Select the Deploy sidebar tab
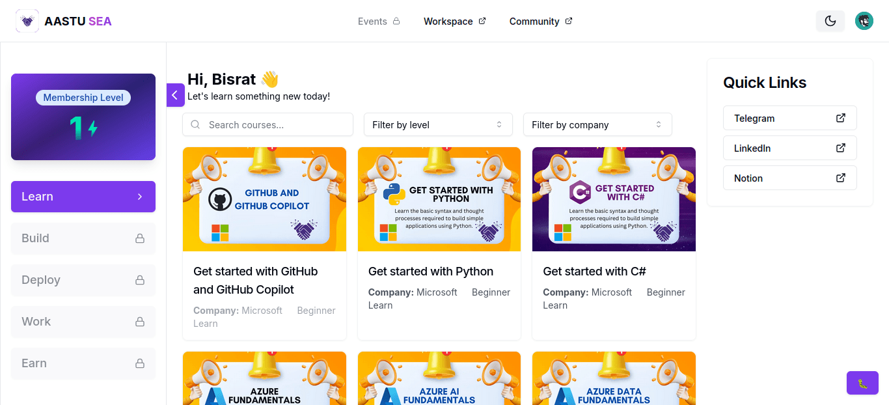This screenshot has height=405, width=889. click(83, 280)
